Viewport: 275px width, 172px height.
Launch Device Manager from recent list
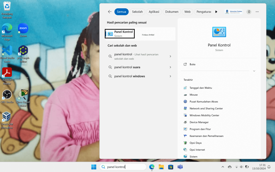(199, 122)
